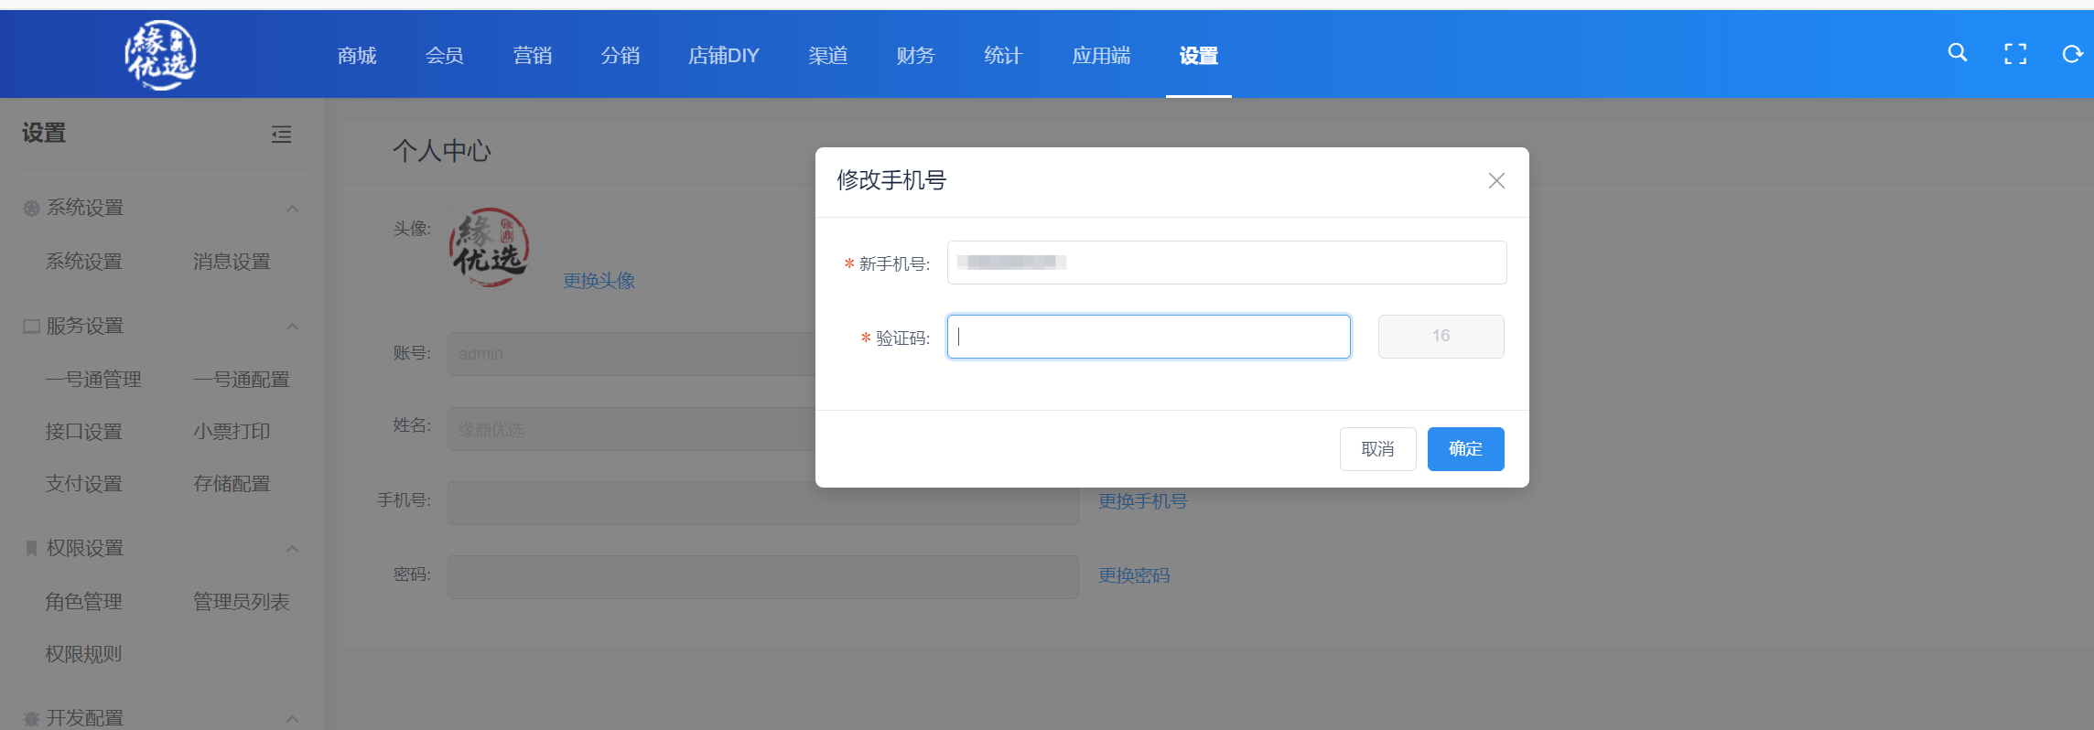Click the search magnifier icon in header

[1957, 53]
